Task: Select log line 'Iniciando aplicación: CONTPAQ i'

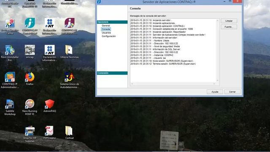Action: pyautogui.click(x=157, y=26)
